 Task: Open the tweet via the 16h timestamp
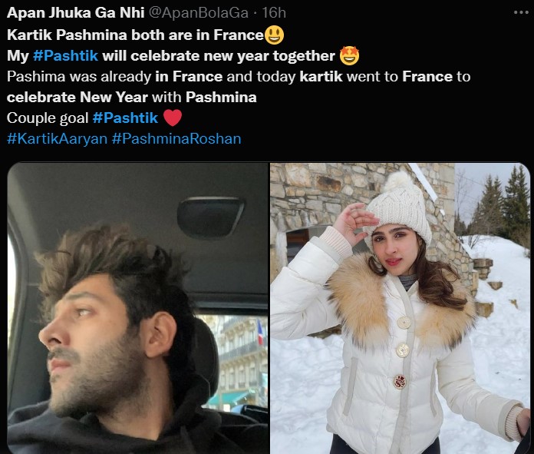click(274, 13)
